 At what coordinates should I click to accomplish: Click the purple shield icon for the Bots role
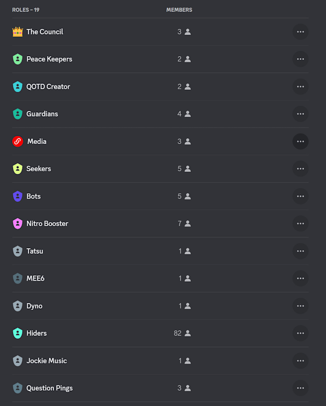pyautogui.click(x=17, y=196)
